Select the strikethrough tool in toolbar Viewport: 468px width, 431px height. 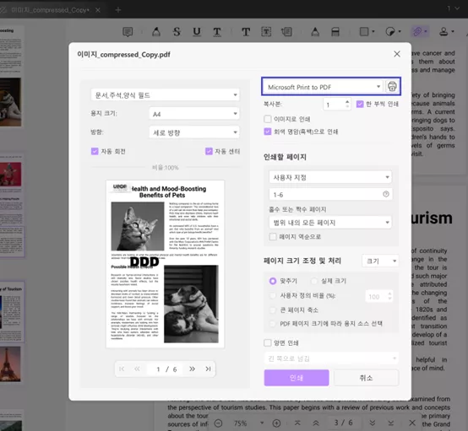[177, 31]
